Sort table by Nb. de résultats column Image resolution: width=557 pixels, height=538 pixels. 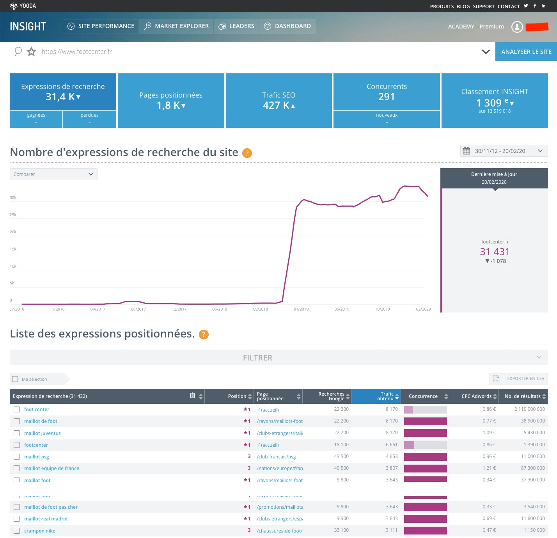(544, 396)
